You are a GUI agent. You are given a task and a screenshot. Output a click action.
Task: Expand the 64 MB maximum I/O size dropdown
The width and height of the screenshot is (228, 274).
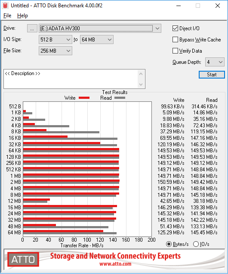pyautogui.click(x=97, y=40)
